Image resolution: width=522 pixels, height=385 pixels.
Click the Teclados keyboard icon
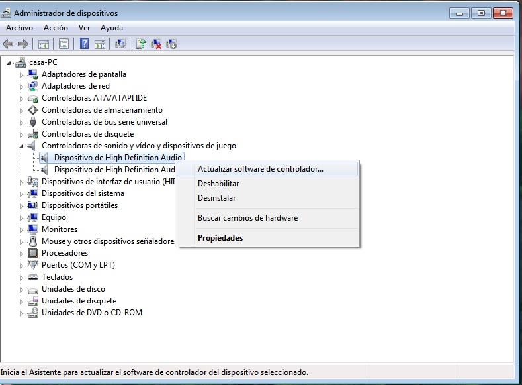pos(32,277)
